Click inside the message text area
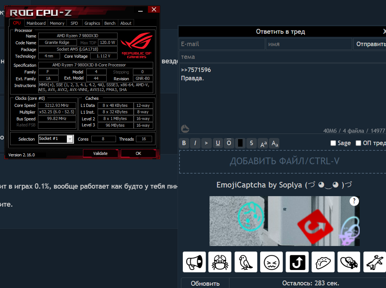The height and width of the screenshot is (288, 386). pos(282,98)
